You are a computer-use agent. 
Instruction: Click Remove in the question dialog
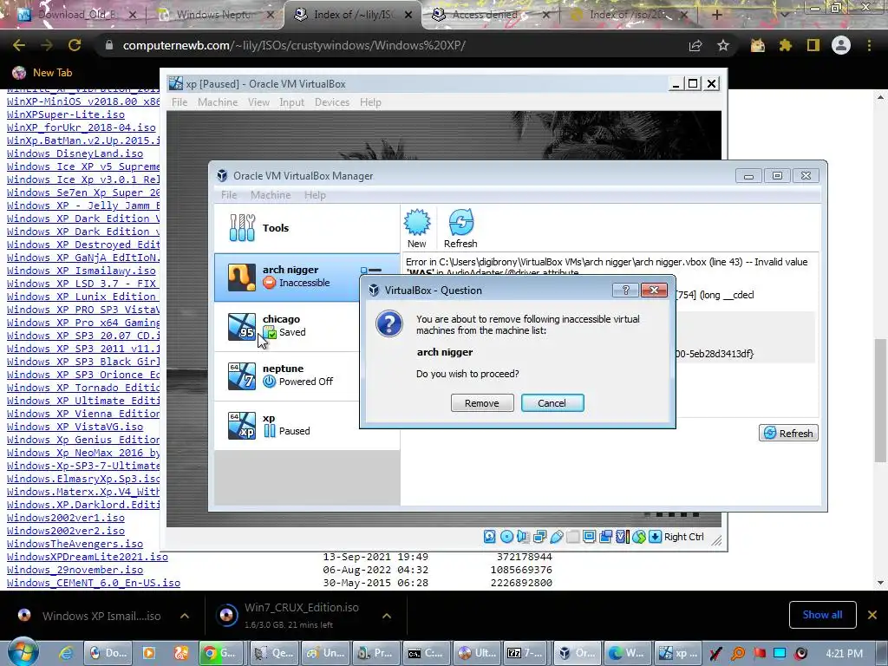[482, 402]
